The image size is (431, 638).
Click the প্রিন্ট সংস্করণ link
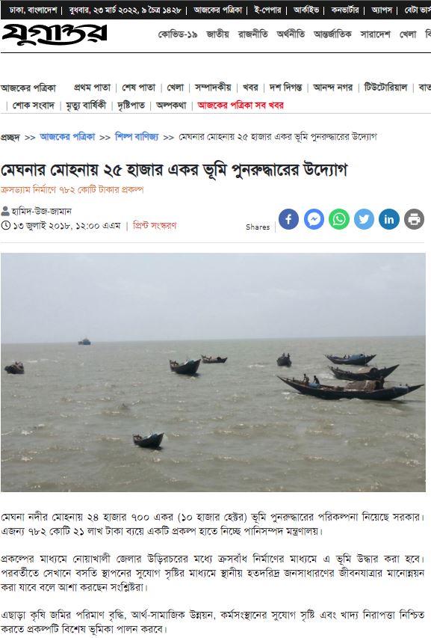point(155,225)
